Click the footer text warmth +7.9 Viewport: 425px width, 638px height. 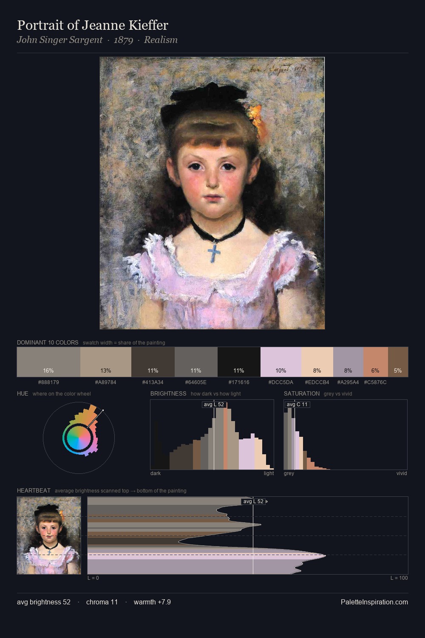click(x=152, y=602)
